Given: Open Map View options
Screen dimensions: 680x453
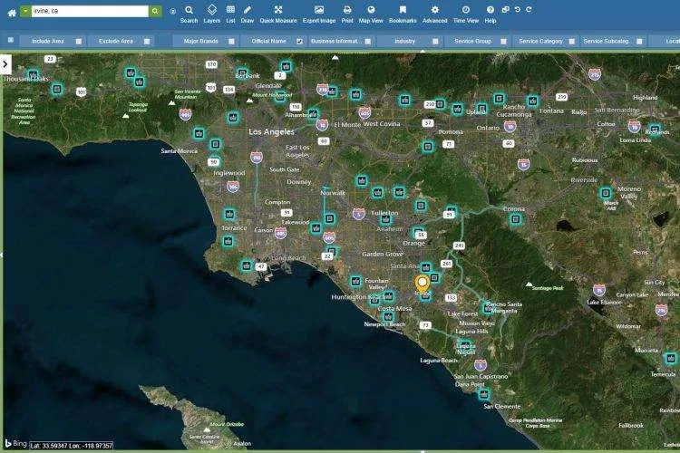Looking at the screenshot, I should coord(371,14).
